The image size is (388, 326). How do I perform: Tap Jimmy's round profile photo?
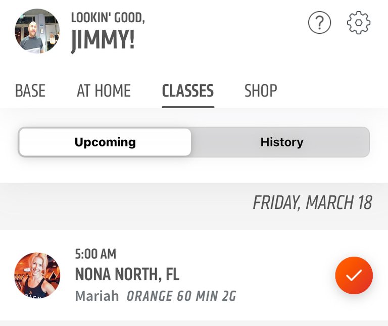click(x=37, y=31)
